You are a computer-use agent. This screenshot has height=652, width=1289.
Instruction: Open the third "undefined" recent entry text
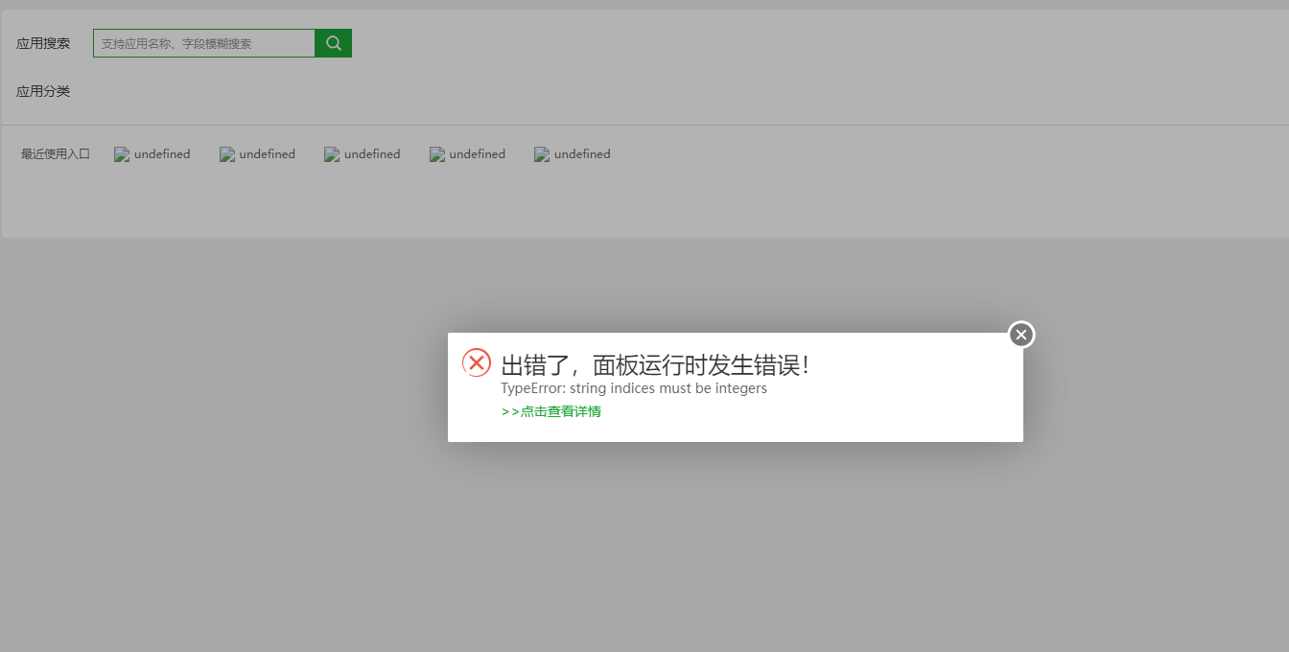(372, 154)
